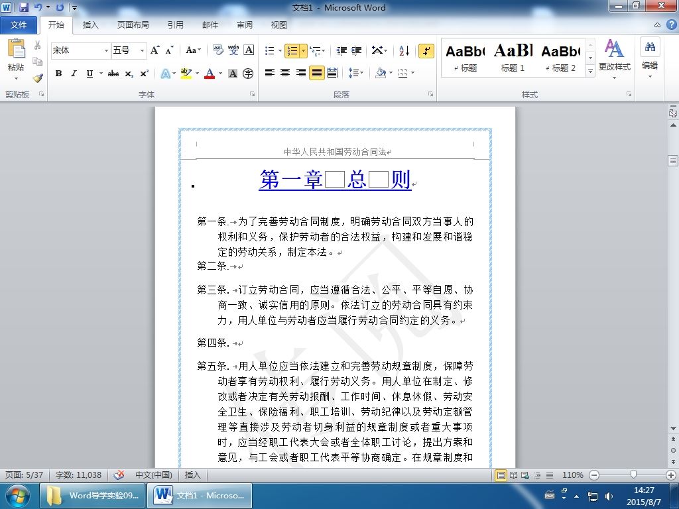Switch to the 引用 (References) tab
This screenshot has width=679, height=509.
tap(175, 25)
